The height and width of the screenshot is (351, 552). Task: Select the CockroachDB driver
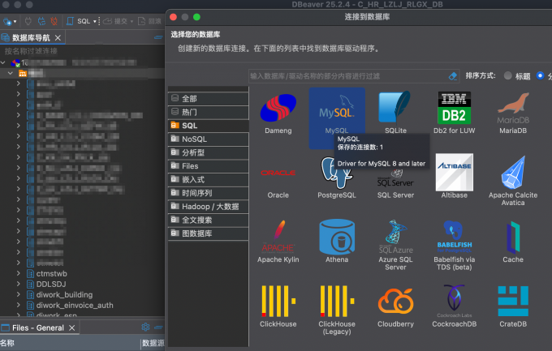point(454,306)
